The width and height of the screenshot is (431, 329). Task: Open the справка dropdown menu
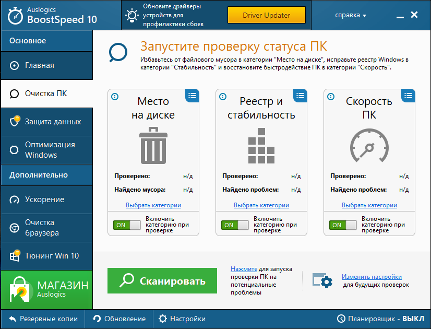pos(351,15)
